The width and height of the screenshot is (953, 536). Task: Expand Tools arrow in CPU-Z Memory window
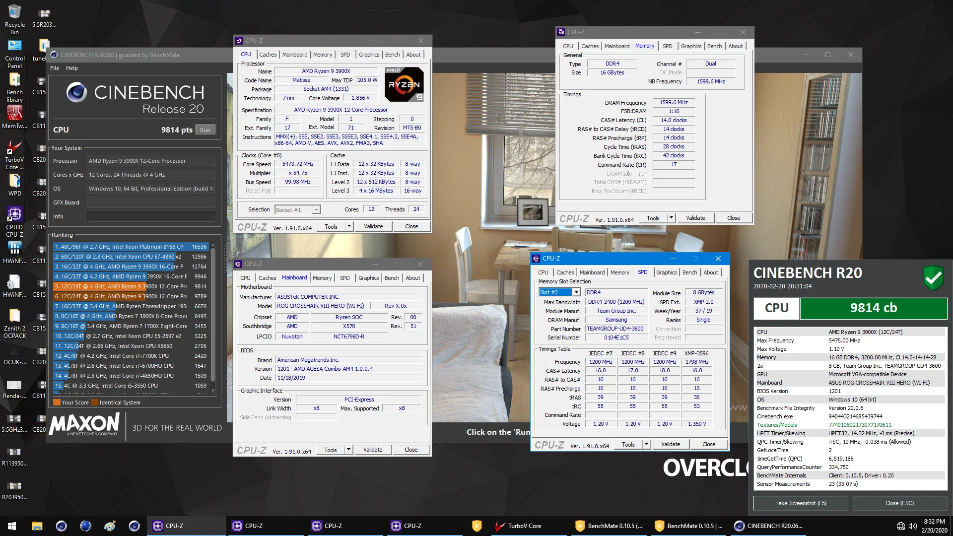pos(671,218)
